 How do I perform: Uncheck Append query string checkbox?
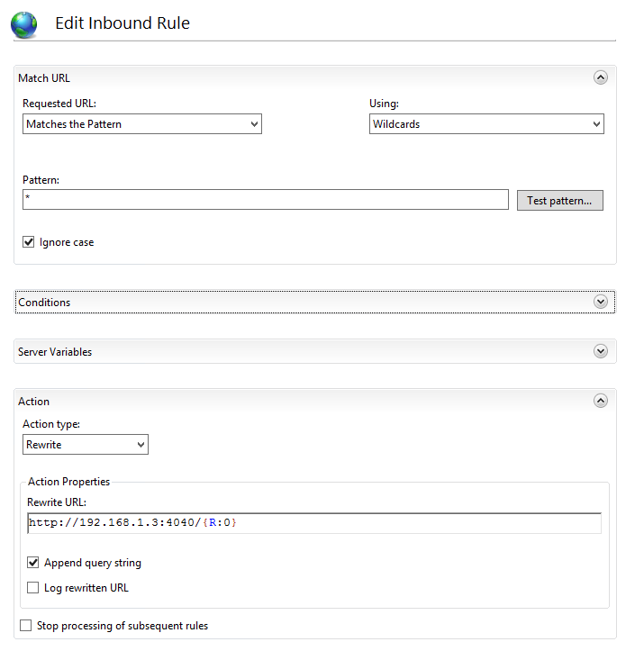click(32, 563)
